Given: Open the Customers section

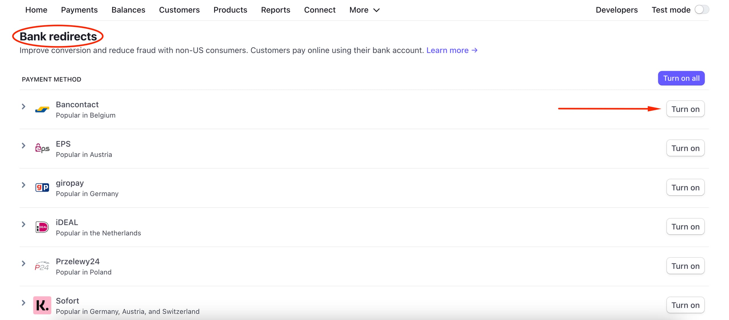Looking at the screenshot, I should [x=179, y=10].
